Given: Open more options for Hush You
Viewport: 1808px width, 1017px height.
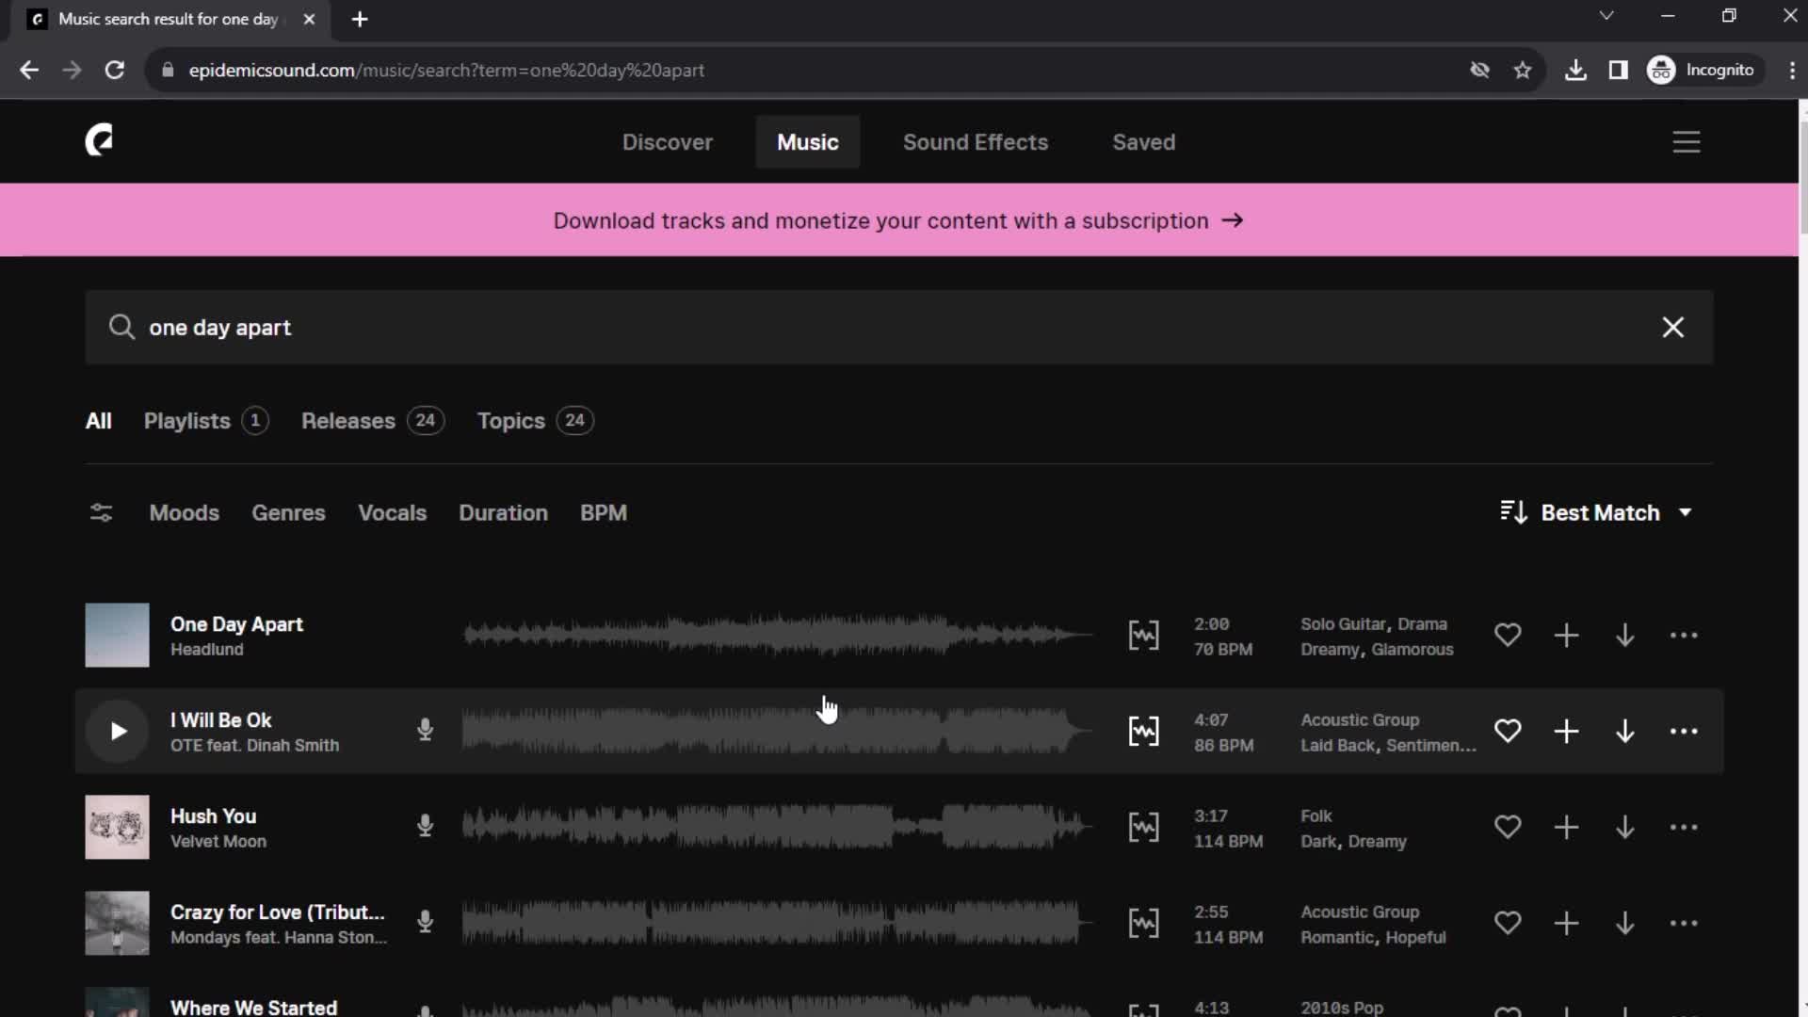Looking at the screenshot, I should click(1683, 828).
